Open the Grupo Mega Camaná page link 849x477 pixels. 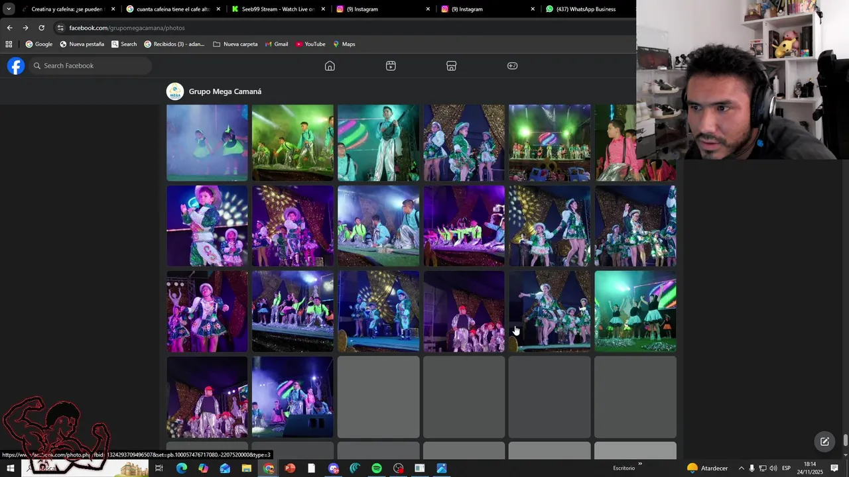225,91
